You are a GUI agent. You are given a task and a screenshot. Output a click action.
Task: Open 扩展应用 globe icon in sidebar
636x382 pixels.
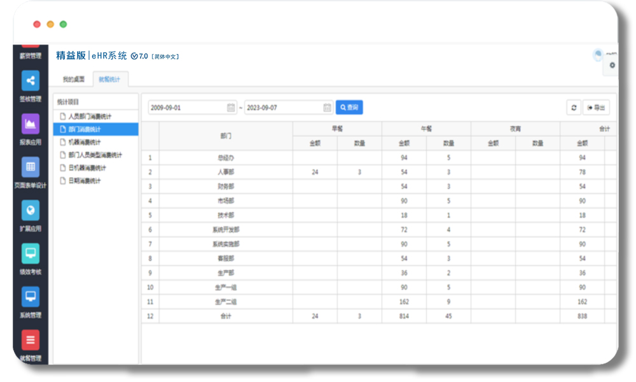(31, 210)
